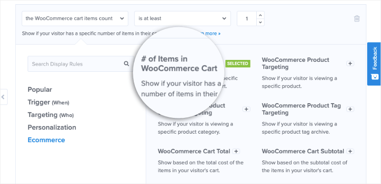The image size is (381, 184).
Task: Select the Personalization category
Action: 52,127
